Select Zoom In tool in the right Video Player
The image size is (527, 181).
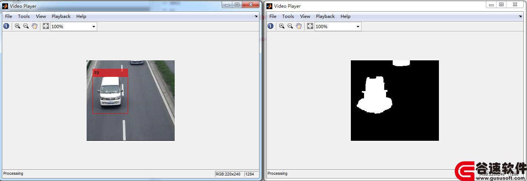[x=281, y=26]
